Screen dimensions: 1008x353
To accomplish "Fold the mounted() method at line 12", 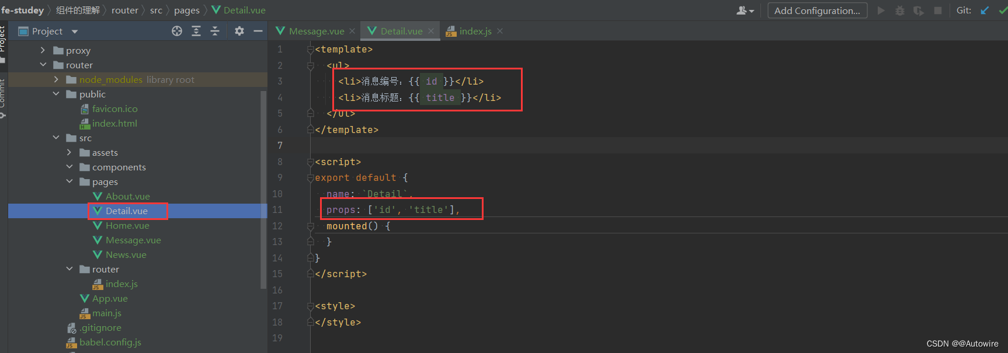I will 311,226.
